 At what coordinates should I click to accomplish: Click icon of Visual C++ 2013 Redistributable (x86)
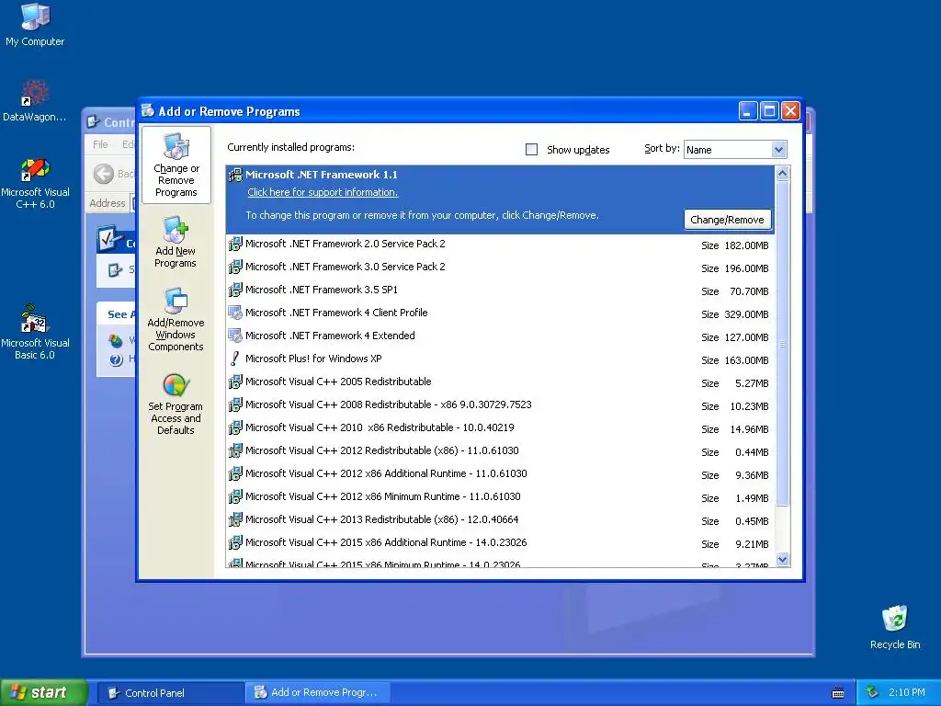click(x=235, y=519)
